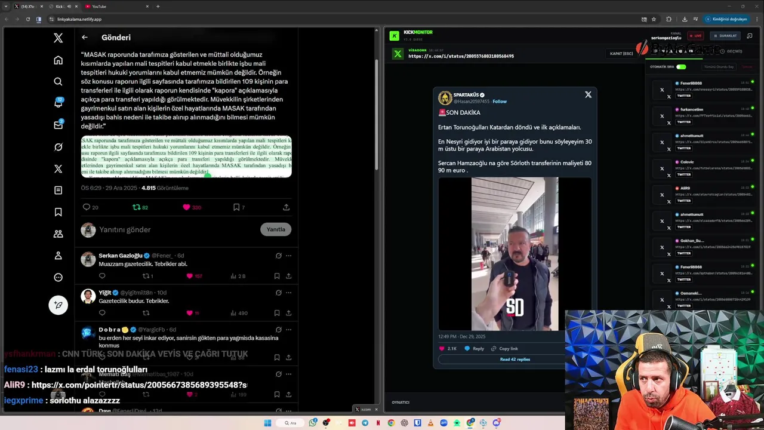Open Telegram in the taskbar
Screen dimensions: 764x430
(x=365, y=423)
